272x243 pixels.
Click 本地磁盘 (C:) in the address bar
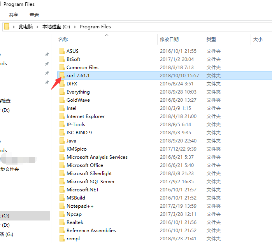pos(56,27)
